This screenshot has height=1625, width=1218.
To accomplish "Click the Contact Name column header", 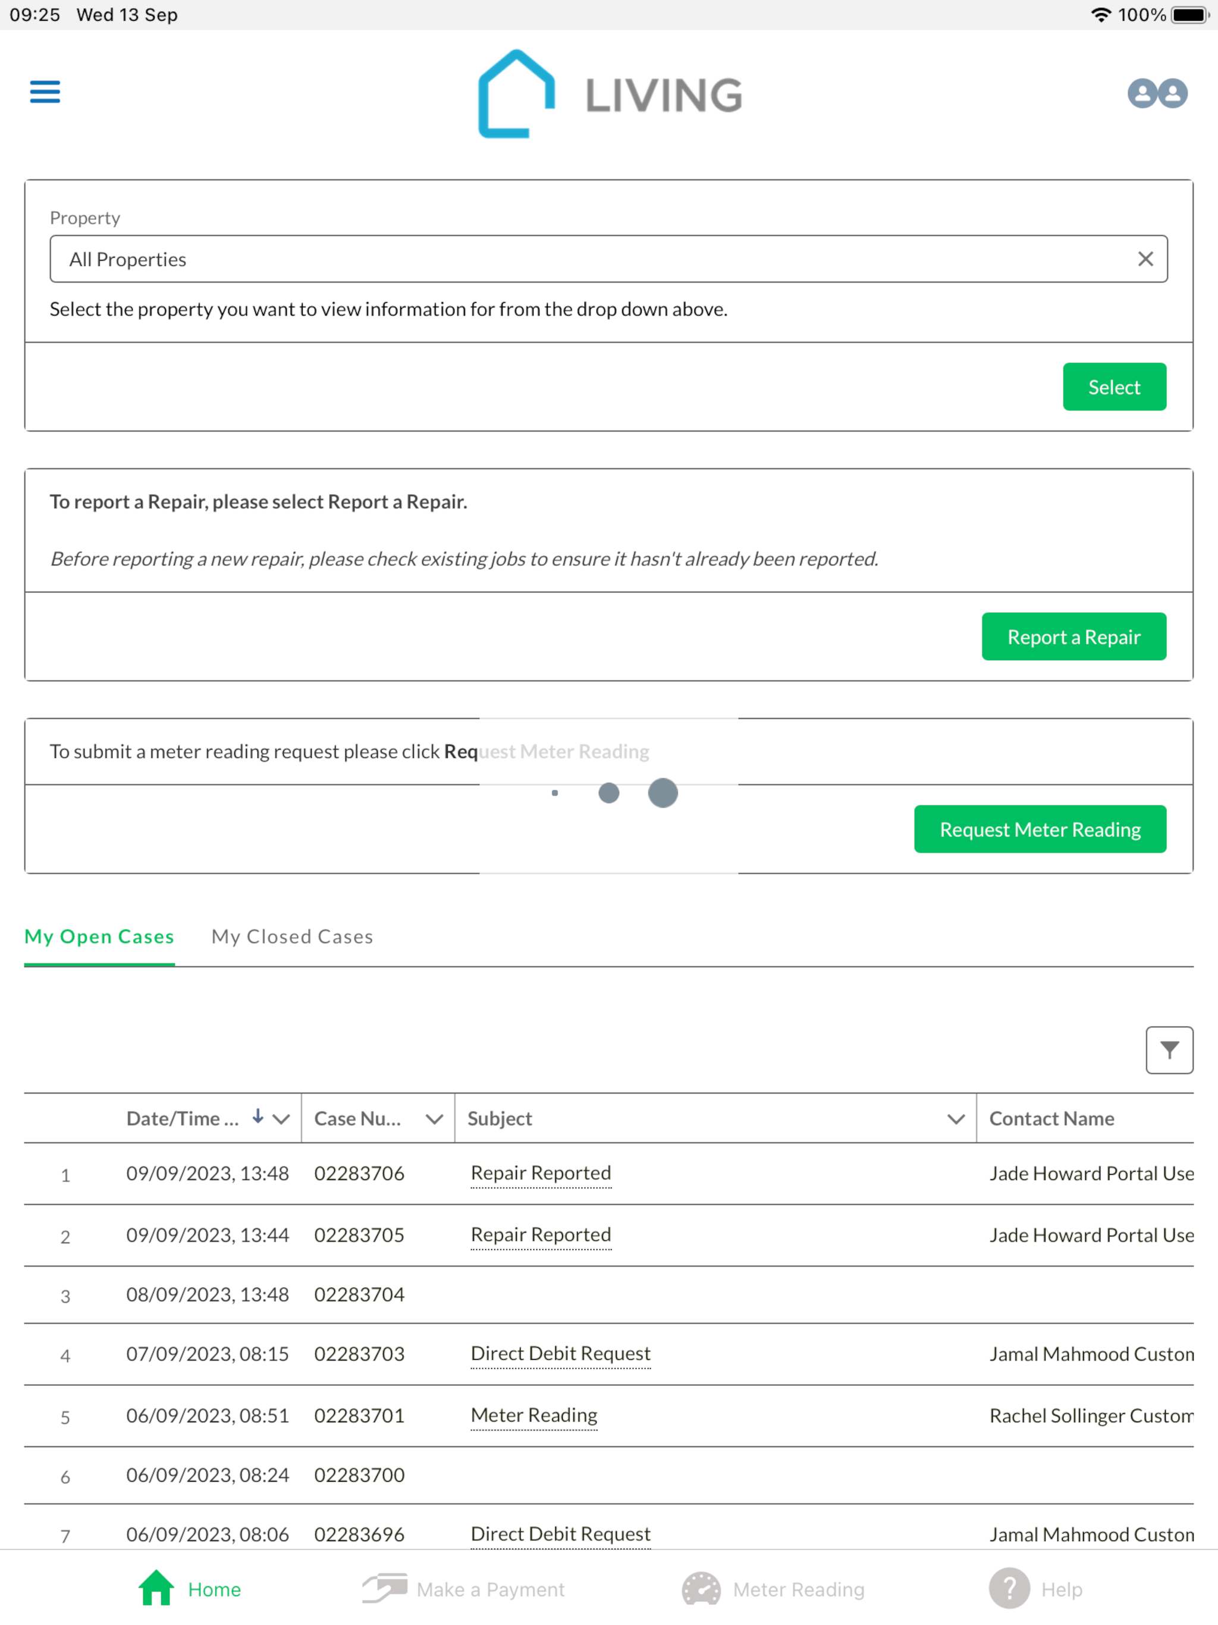I will point(1051,1118).
